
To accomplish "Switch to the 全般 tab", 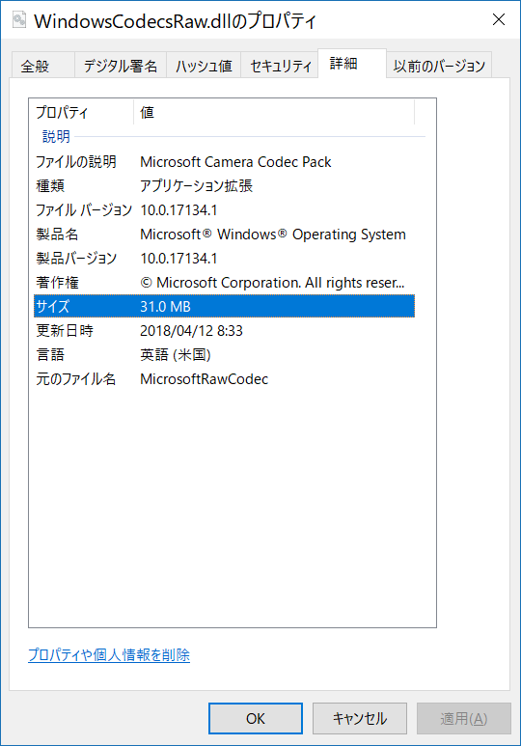I will click(42, 66).
